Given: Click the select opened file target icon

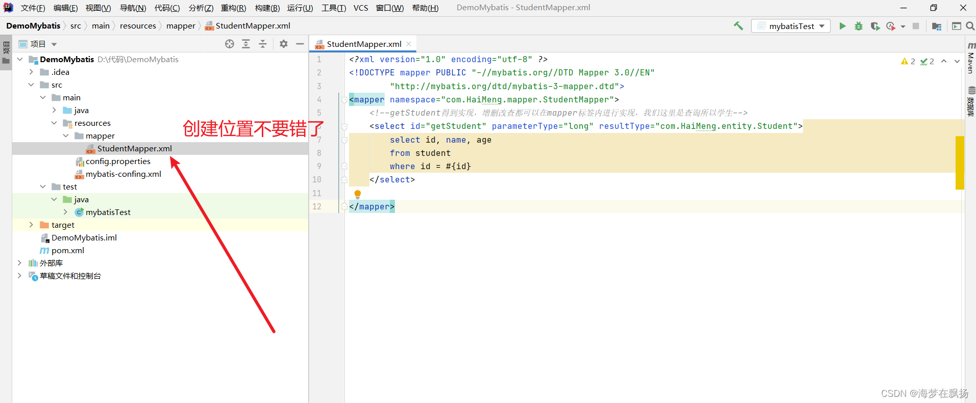Looking at the screenshot, I should [230, 44].
